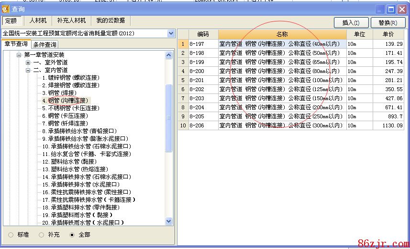Click the tree scrollbar down arrow

click(x=169, y=221)
